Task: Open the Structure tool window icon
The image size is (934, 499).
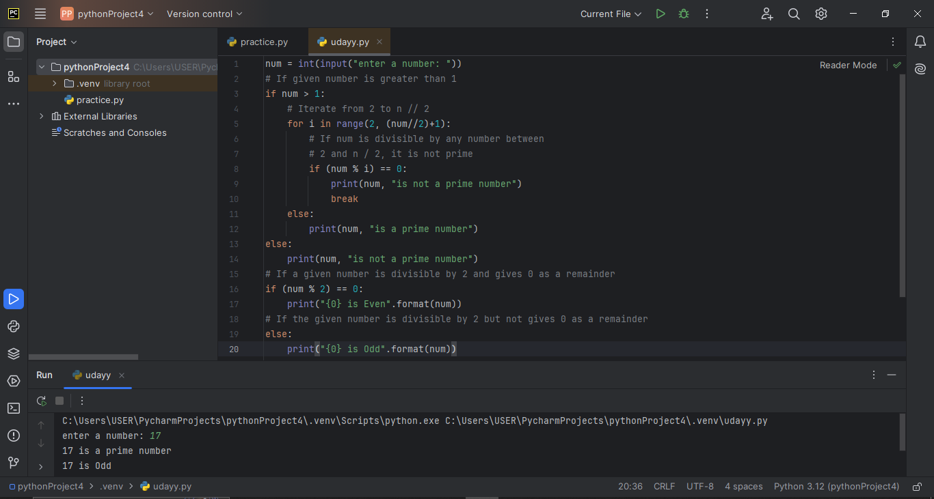Action: click(14, 76)
